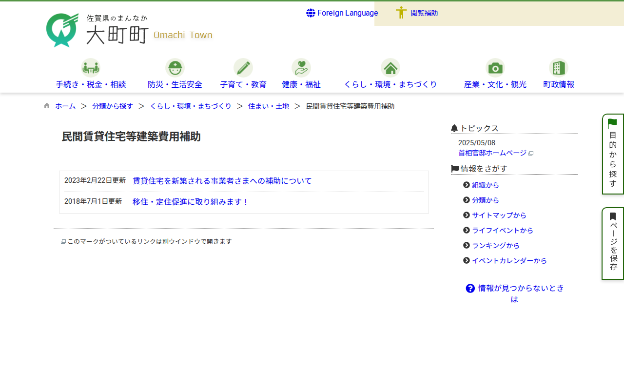Go to 住まい・土地 breadcrumb link
This screenshot has height=390, width=624.
click(269, 106)
